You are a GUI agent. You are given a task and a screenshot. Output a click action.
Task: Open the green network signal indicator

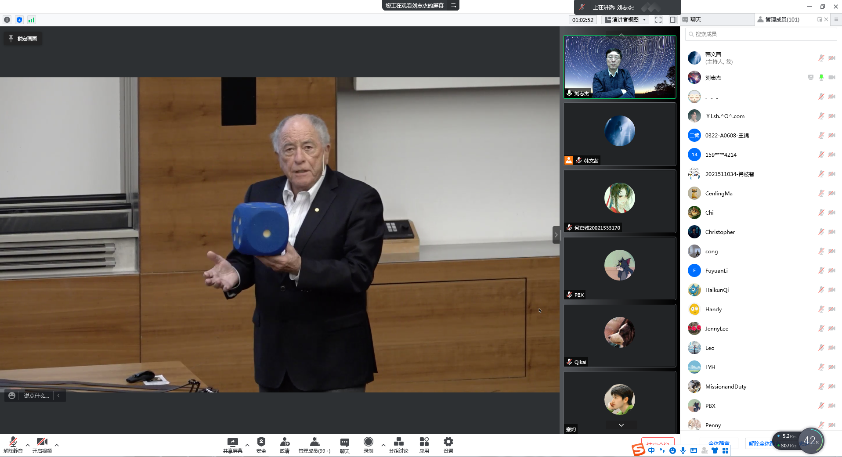click(x=31, y=20)
